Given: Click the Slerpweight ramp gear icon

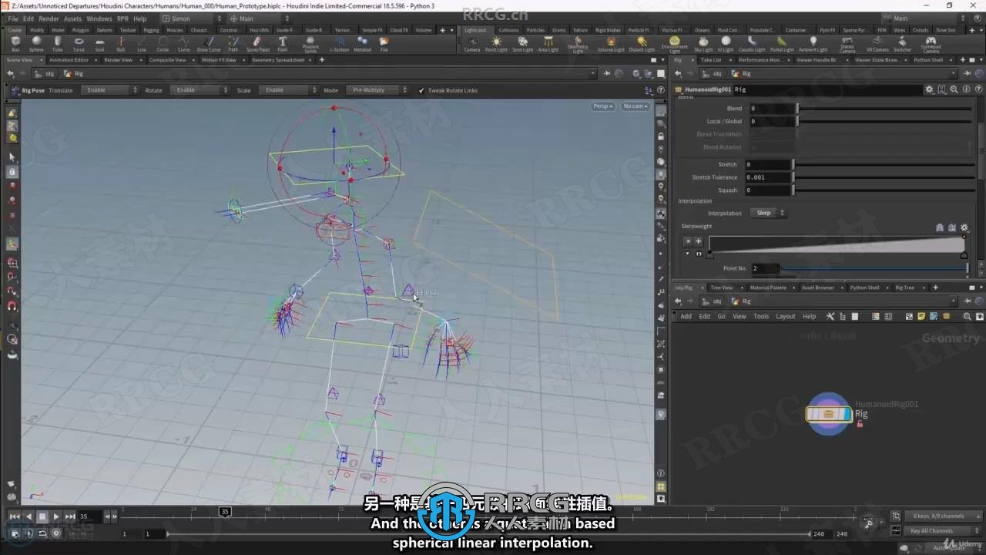Looking at the screenshot, I should tap(964, 227).
